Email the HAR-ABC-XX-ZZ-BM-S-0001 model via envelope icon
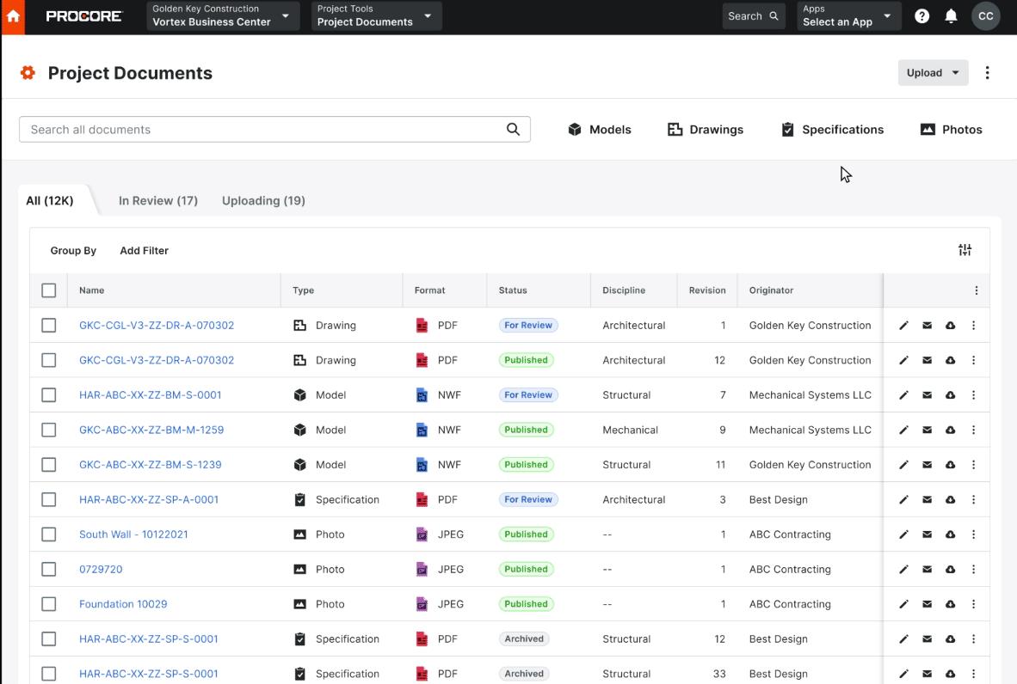The image size is (1017, 684). coord(928,394)
